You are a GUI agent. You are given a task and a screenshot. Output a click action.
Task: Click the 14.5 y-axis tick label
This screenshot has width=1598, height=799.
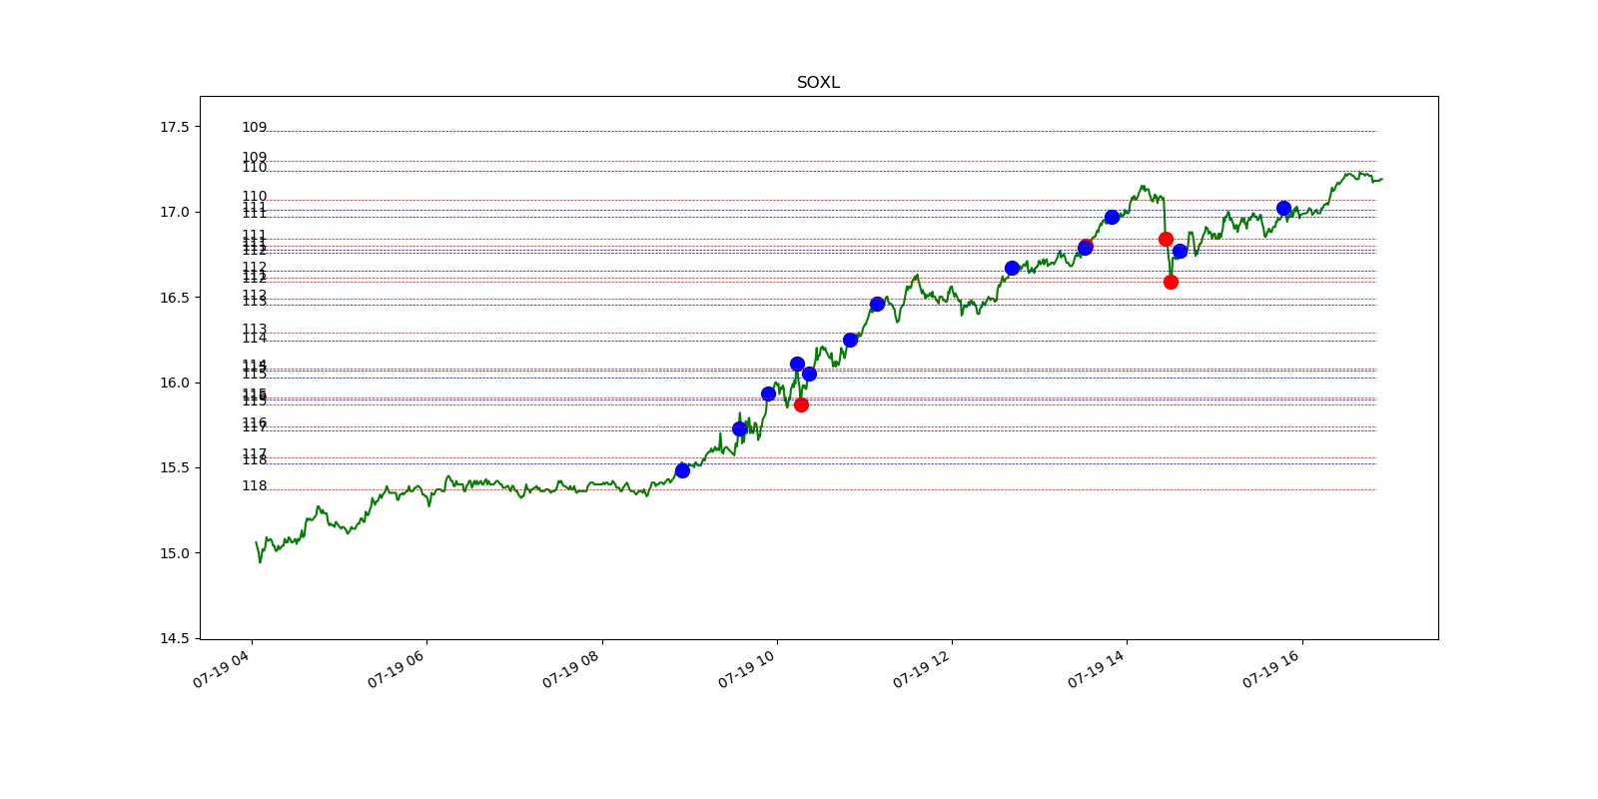(174, 638)
